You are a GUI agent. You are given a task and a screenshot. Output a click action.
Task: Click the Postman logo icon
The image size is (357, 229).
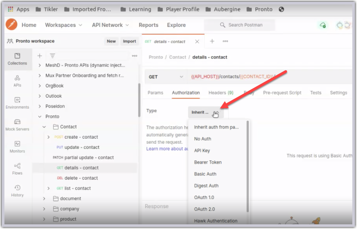[11, 25]
